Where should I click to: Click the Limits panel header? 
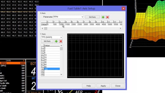[x=13, y=60]
